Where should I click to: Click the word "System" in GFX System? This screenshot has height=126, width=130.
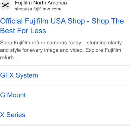tap(27, 75)
